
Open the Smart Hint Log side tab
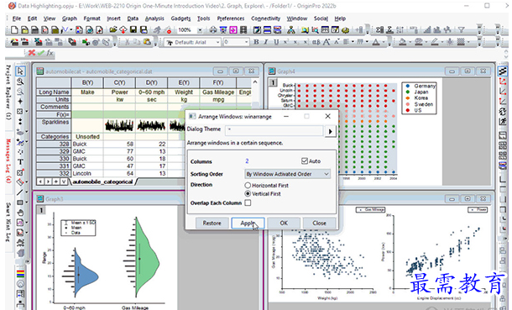point(8,222)
